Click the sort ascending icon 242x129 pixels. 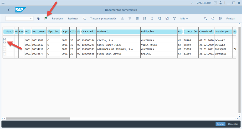[x=122, y=19]
